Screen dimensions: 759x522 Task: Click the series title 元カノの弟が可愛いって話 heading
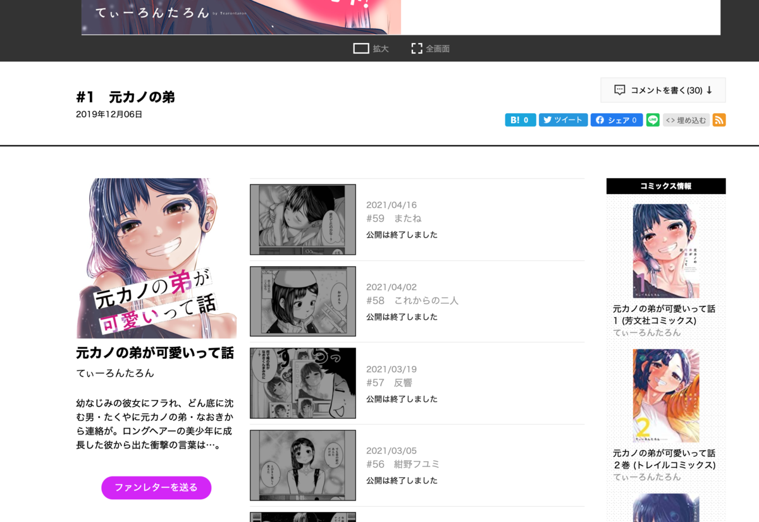pos(155,353)
